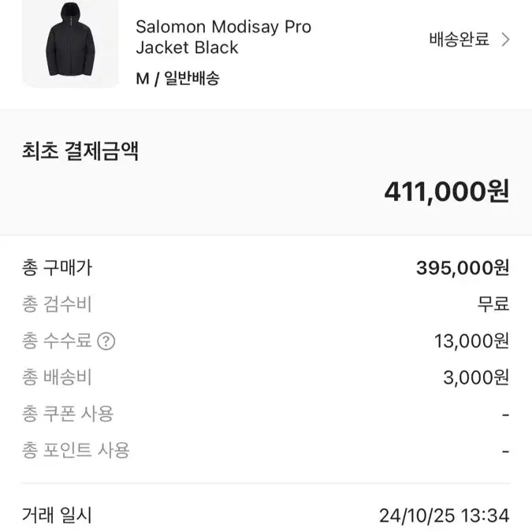Tap the 총 검수비 label

pos(57,304)
